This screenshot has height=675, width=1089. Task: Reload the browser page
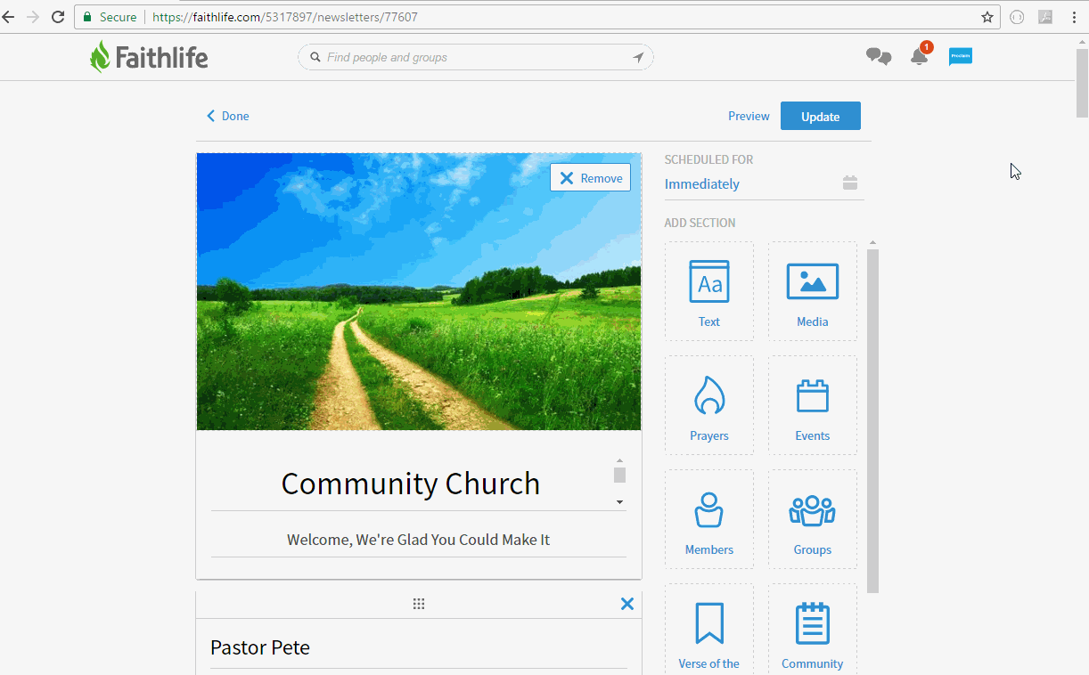coord(58,17)
